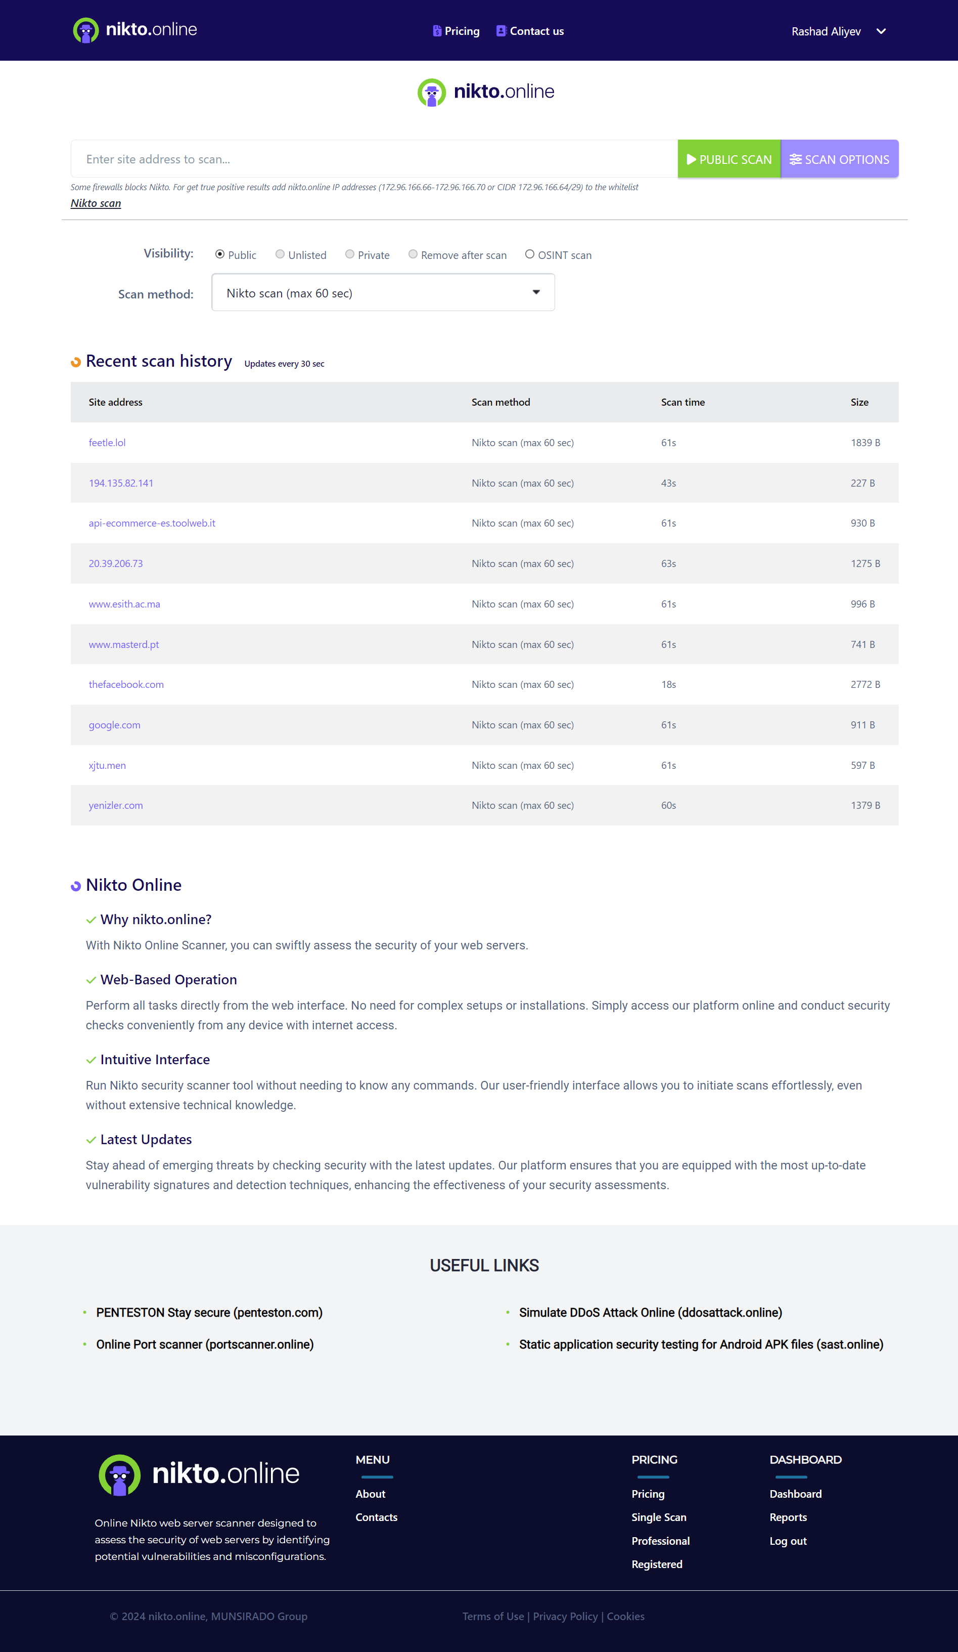Open 20.39.206.73 scan result
This screenshot has height=1652, width=958.
tap(116, 564)
